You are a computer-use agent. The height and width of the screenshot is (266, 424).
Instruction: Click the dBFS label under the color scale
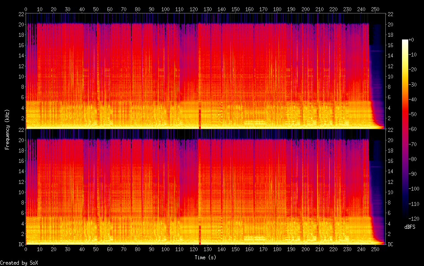[410, 227]
